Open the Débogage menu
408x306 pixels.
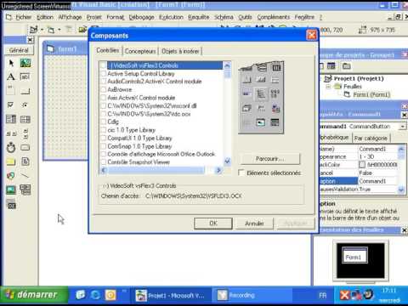141,17
